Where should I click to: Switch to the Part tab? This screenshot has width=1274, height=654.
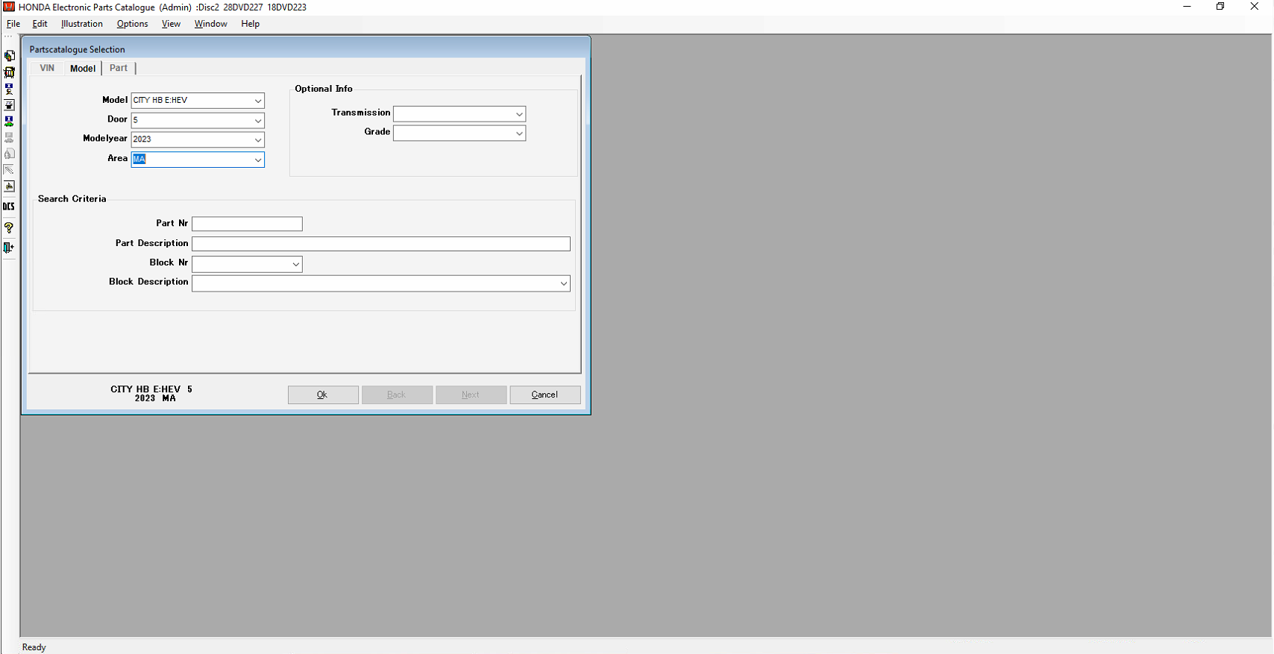(x=119, y=68)
